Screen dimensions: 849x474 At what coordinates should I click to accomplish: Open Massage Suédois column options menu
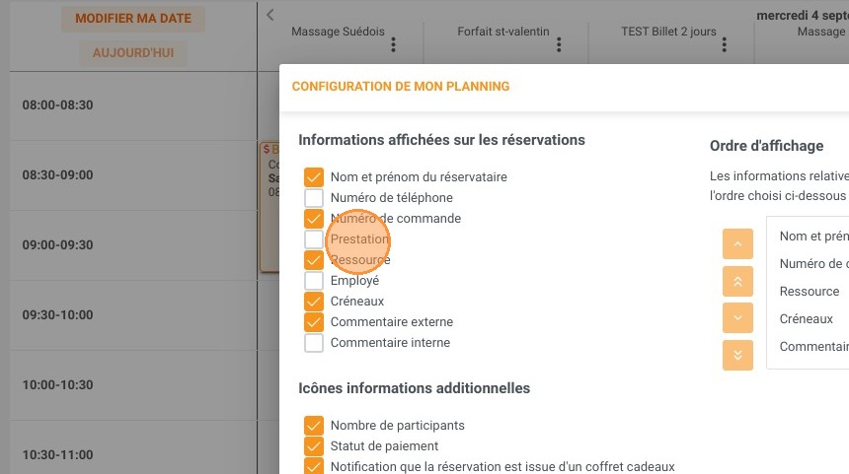pos(394,45)
